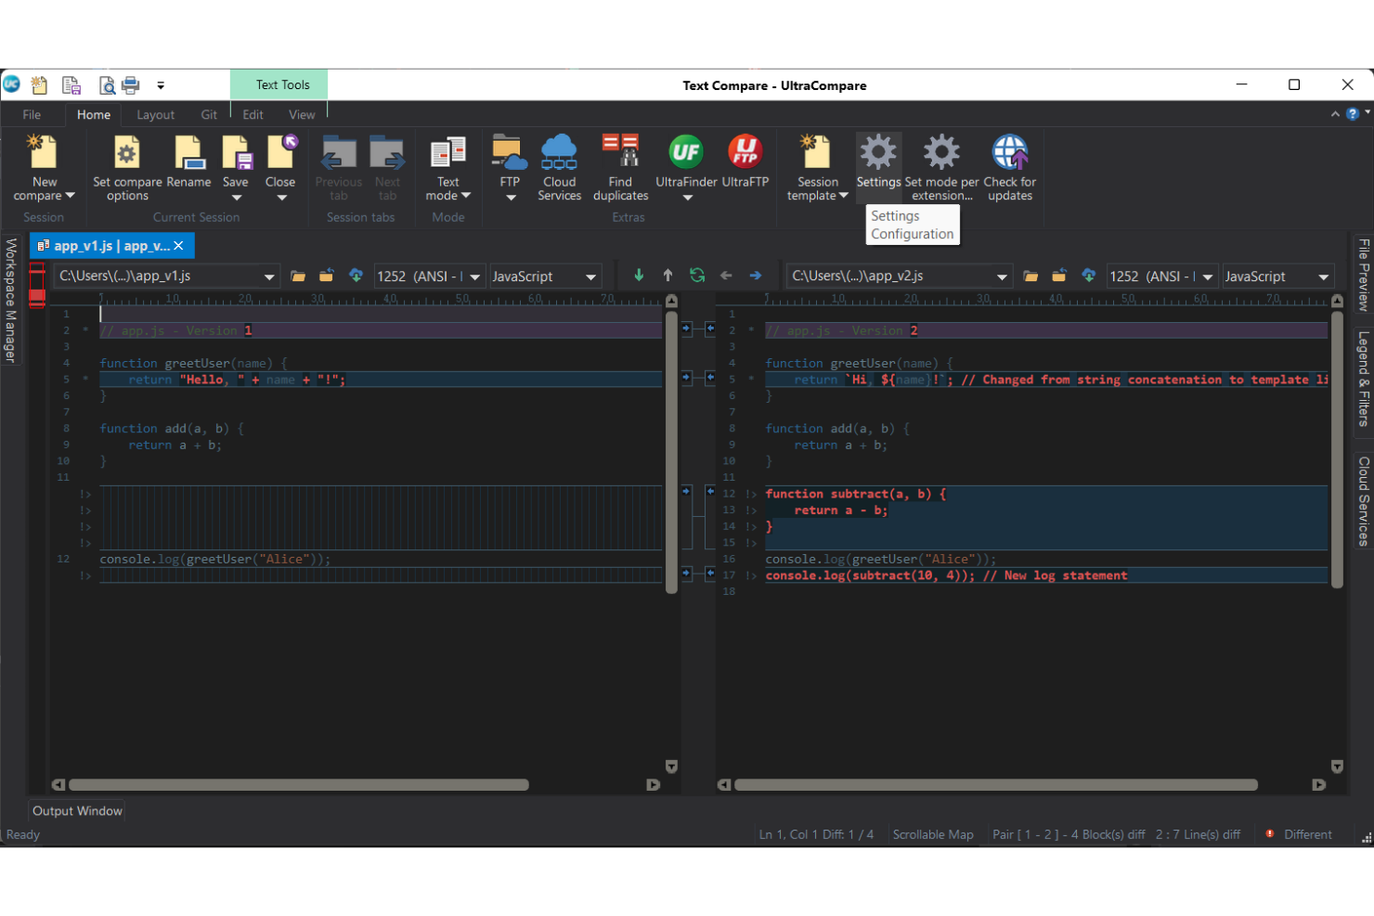This screenshot has width=1374, height=916.
Task: Click Scrollable Map in the status bar
Action: coord(933,834)
